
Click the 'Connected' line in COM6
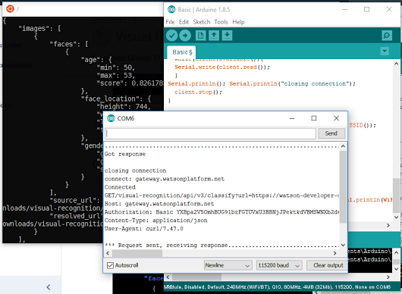(x=120, y=187)
